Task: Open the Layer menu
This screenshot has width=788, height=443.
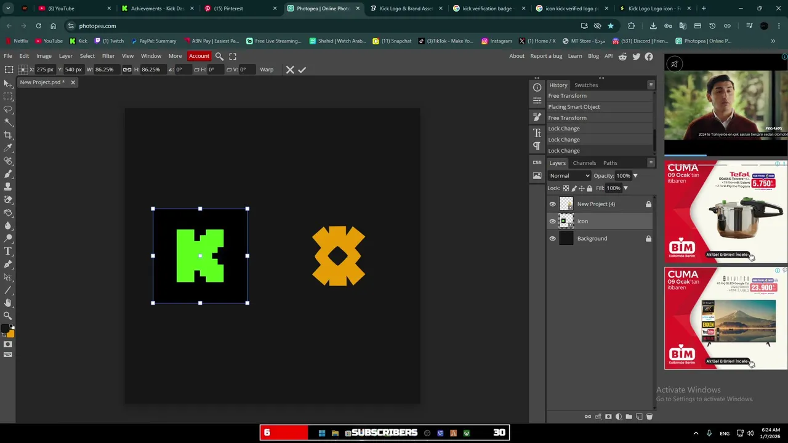Action: [x=66, y=56]
